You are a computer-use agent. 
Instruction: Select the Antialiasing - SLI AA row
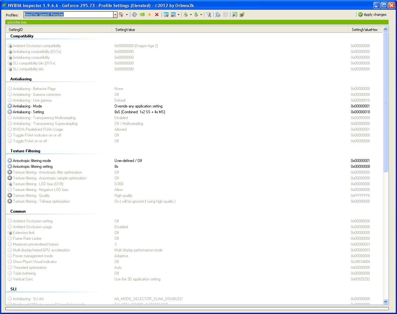(194, 299)
